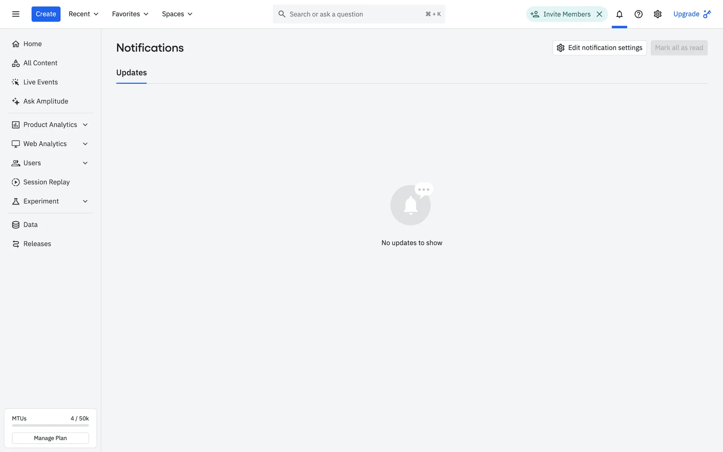Open the settings gear icon in header
This screenshot has width=723, height=452.
tap(657, 14)
